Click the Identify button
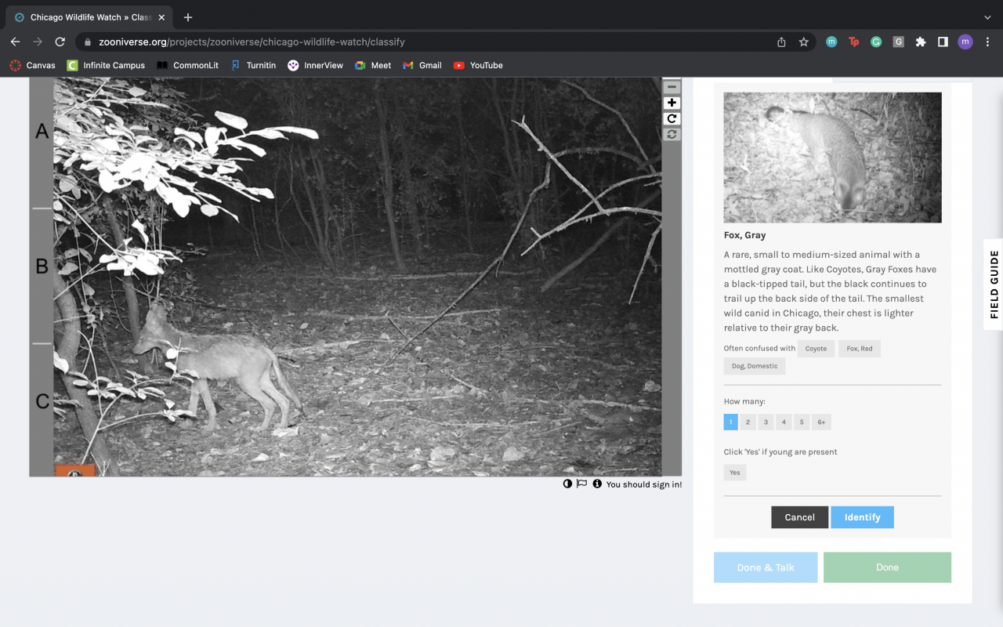The height and width of the screenshot is (627, 1003). click(862, 517)
